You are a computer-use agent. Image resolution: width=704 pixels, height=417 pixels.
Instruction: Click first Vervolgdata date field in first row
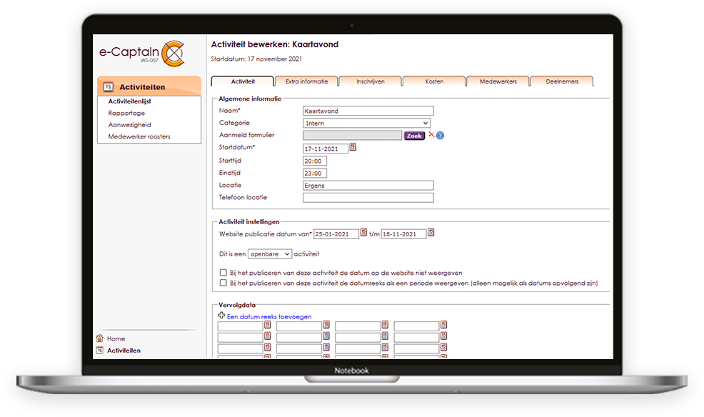point(240,326)
